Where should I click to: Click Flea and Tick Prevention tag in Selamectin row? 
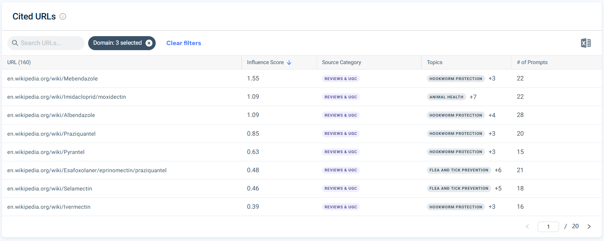click(x=459, y=189)
